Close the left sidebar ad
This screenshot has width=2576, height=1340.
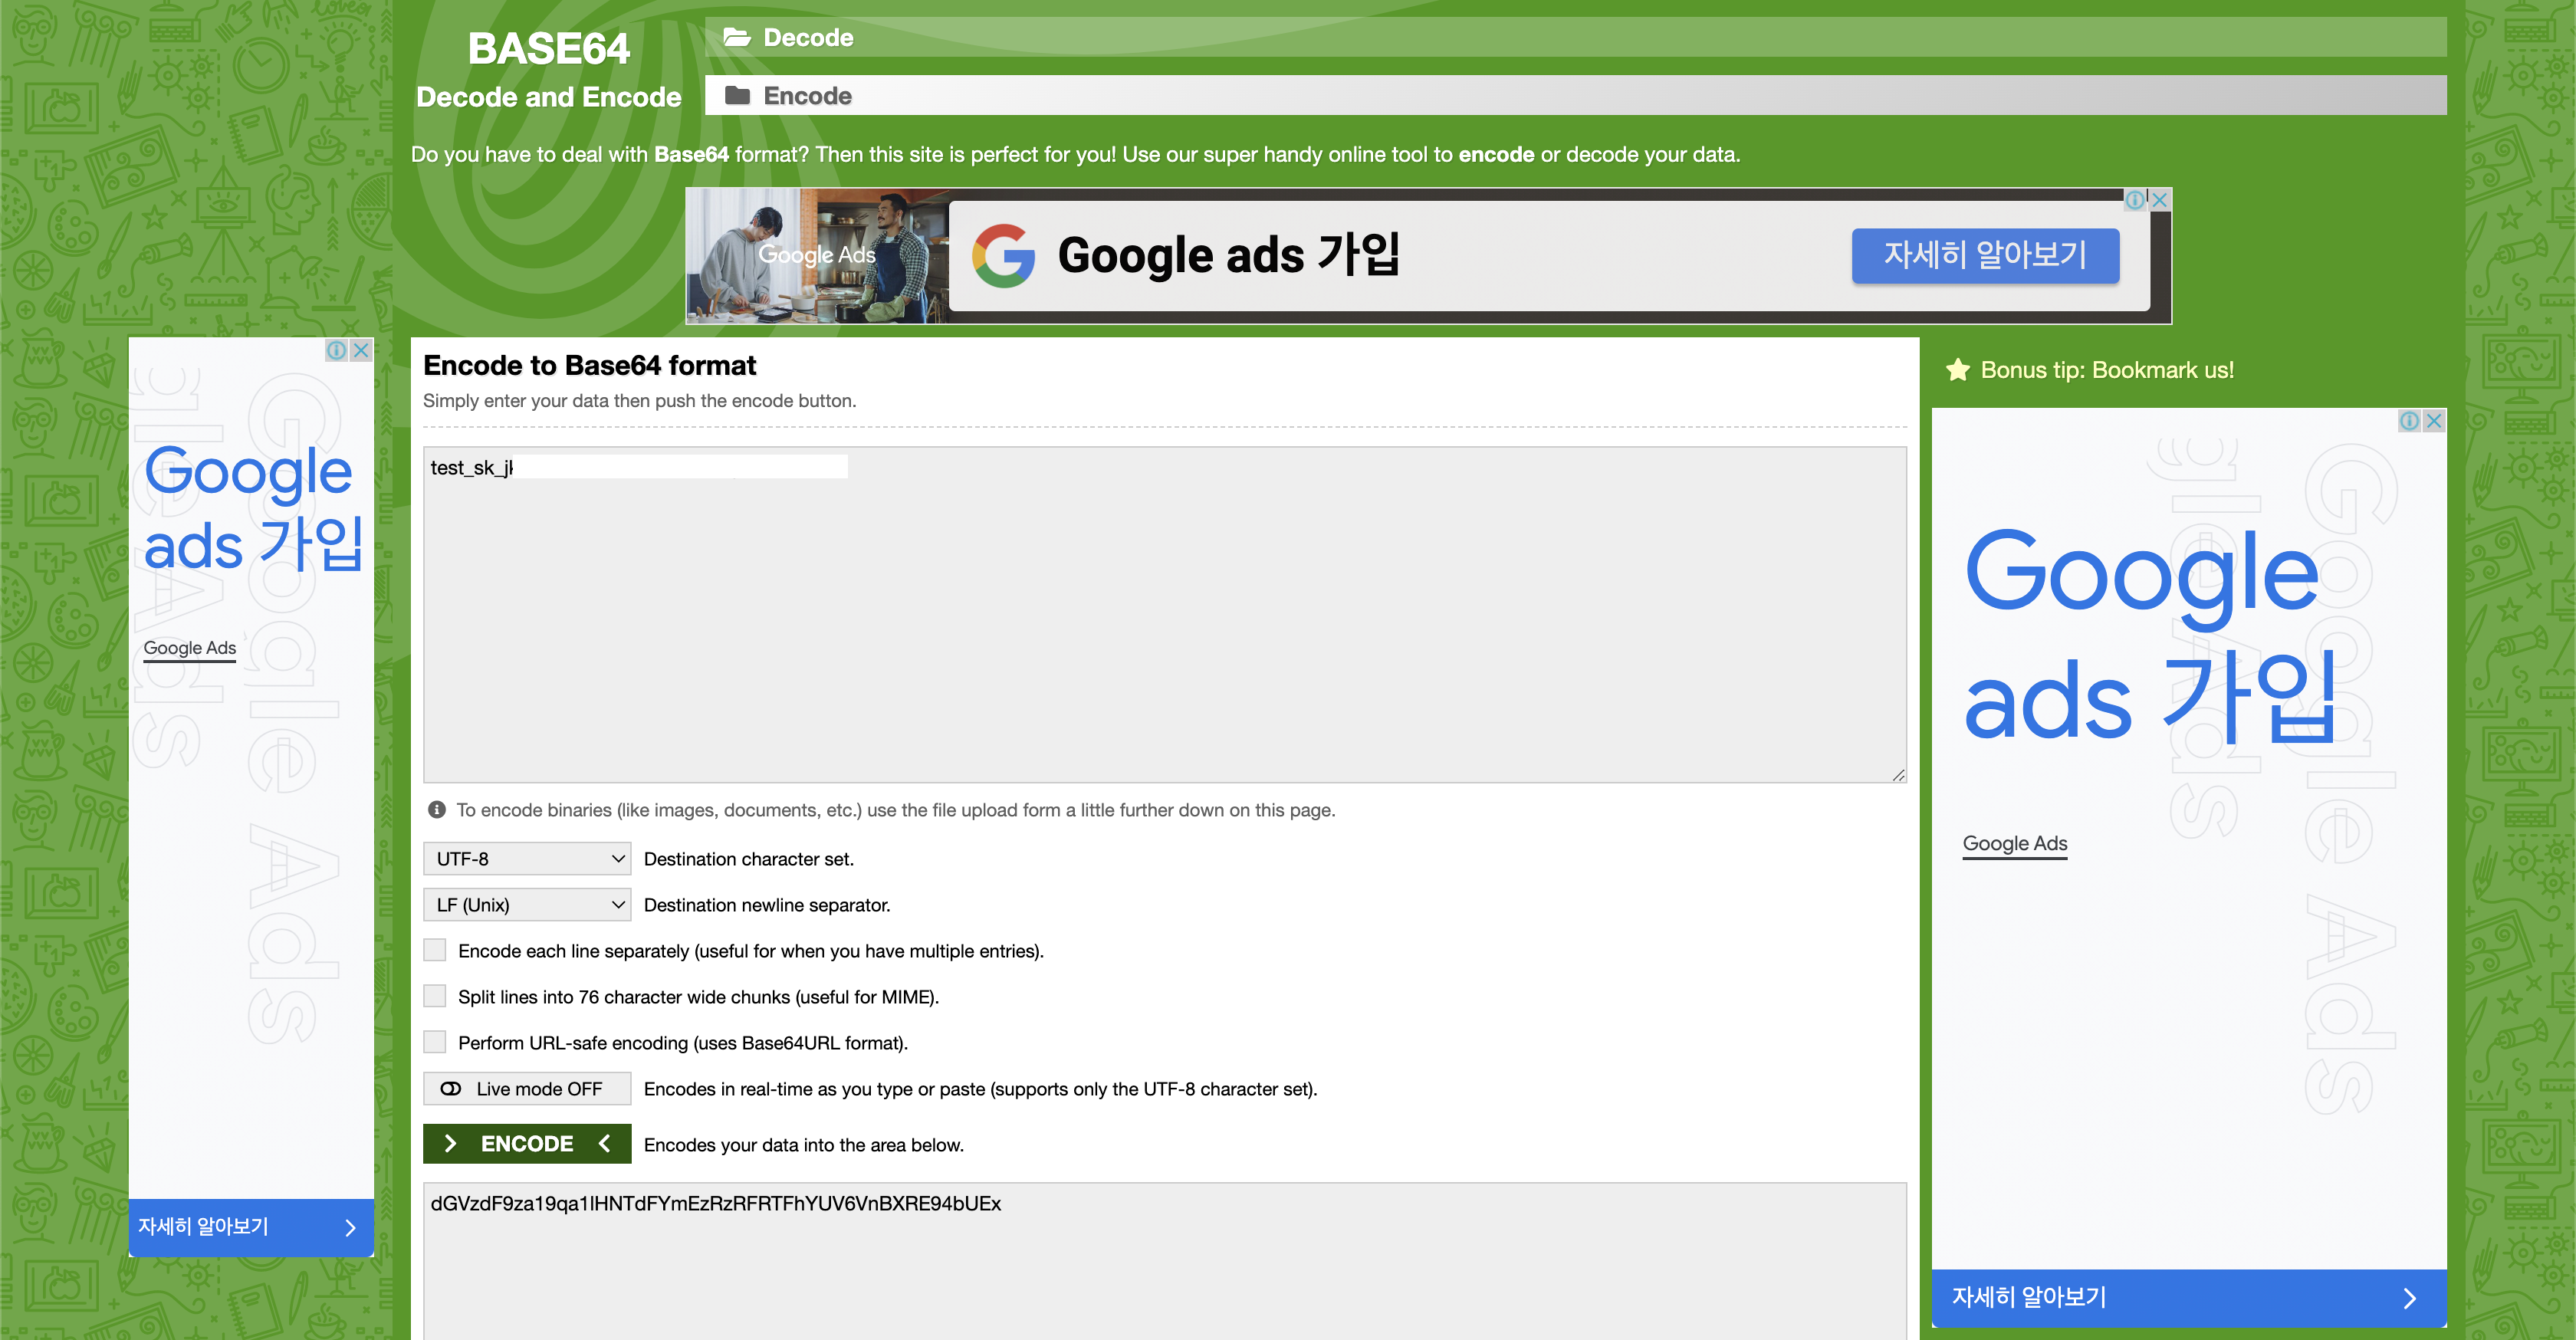[x=362, y=350]
